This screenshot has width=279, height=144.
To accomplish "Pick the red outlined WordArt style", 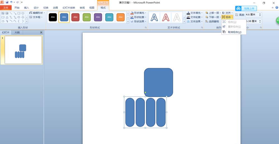I will click(166, 17).
